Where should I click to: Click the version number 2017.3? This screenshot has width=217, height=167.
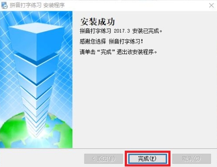pos(122,31)
